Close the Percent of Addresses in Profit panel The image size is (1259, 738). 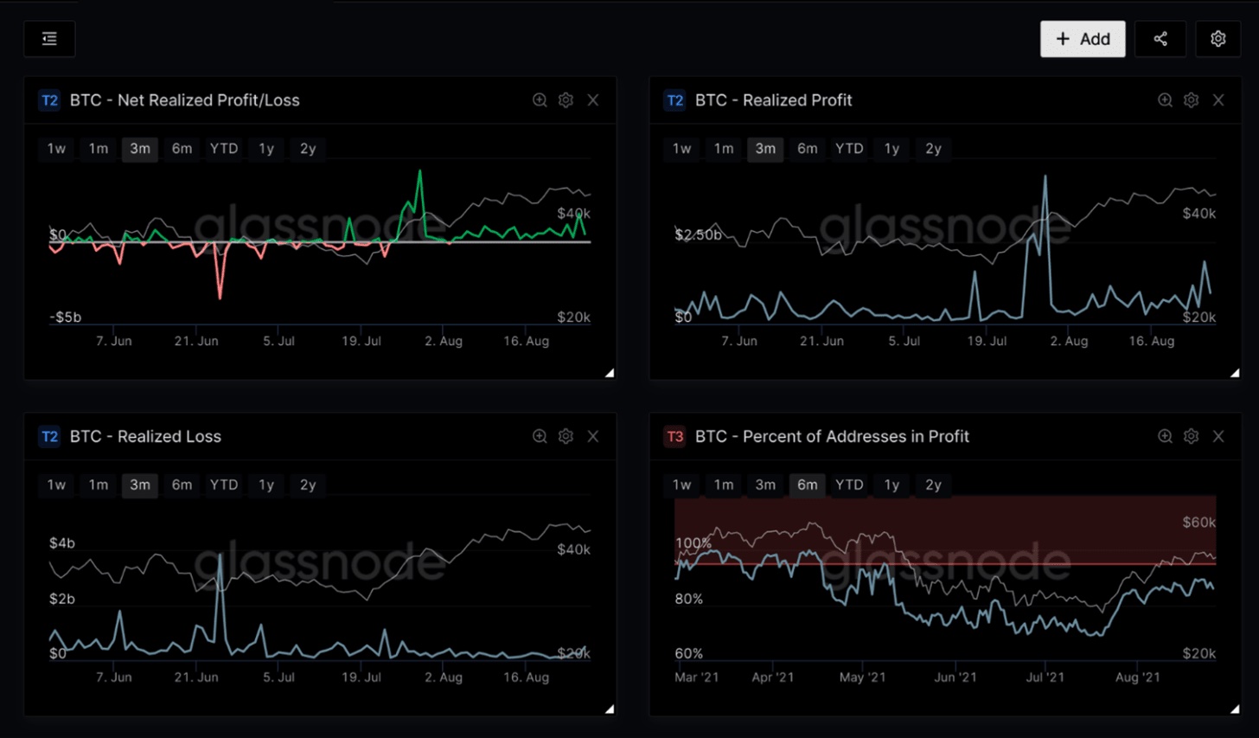tap(1218, 437)
